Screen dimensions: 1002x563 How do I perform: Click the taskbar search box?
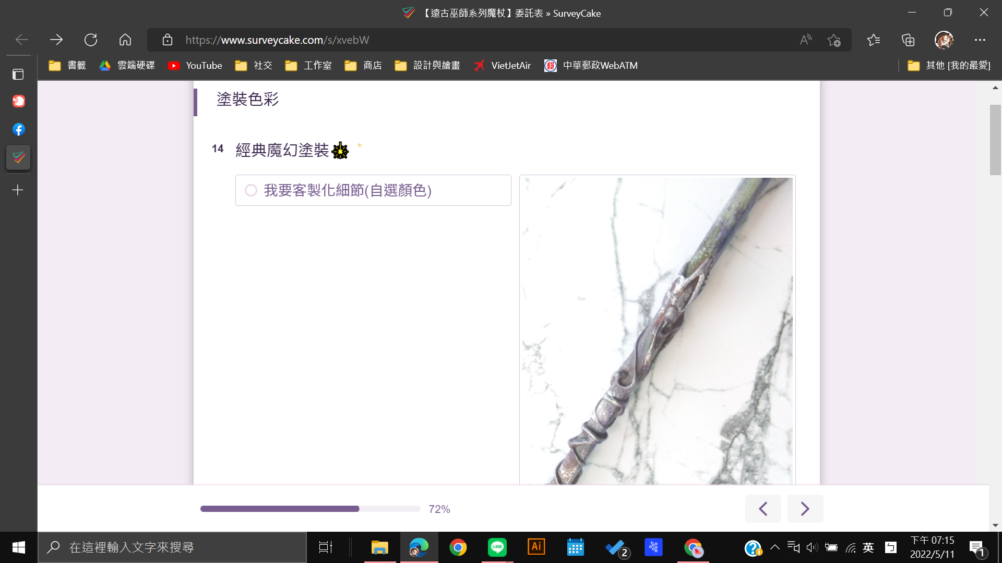[172, 547]
